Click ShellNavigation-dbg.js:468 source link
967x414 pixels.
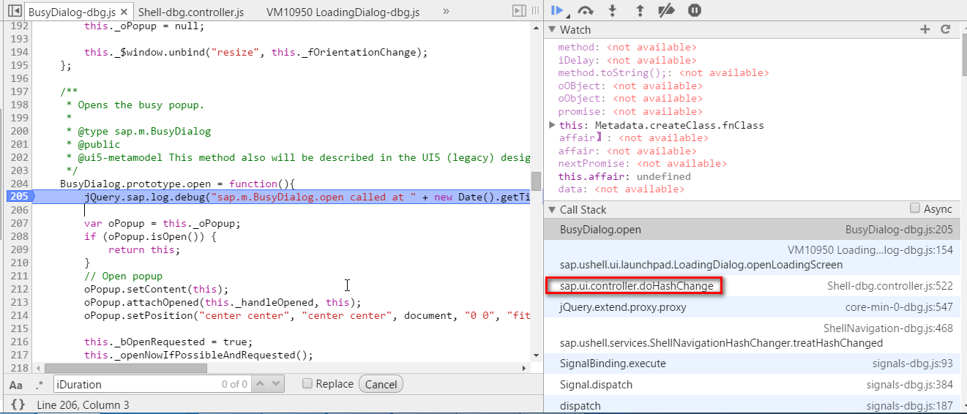tap(888, 328)
